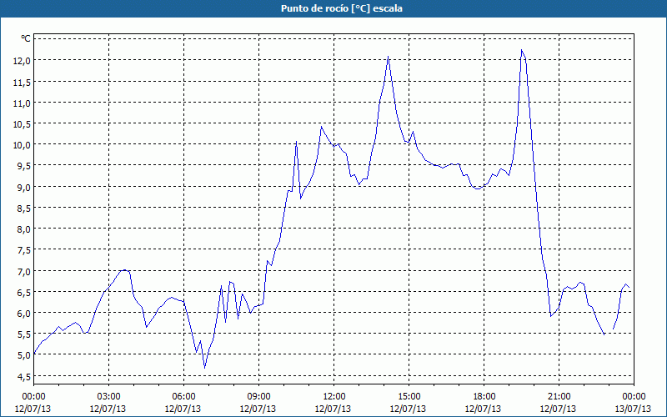Click the 4,5 y-axis value
This screenshot has height=417, width=667.
pyautogui.click(x=24, y=377)
